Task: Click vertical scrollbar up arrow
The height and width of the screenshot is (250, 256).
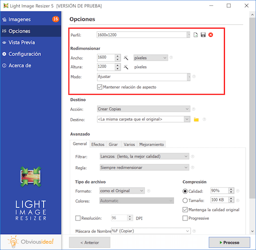Action: [252, 15]
